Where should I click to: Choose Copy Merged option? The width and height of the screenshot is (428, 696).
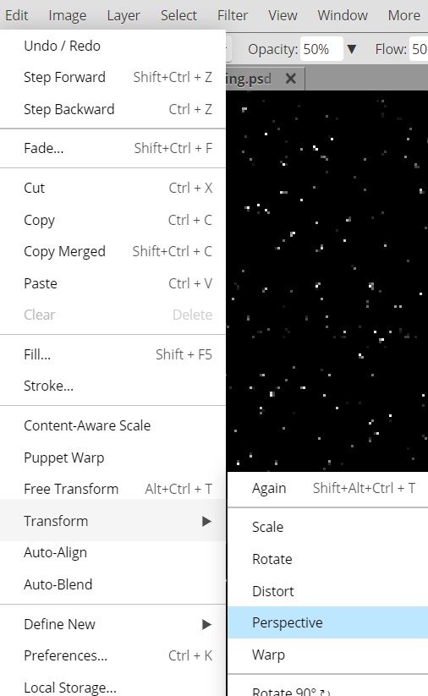(112, 251)
